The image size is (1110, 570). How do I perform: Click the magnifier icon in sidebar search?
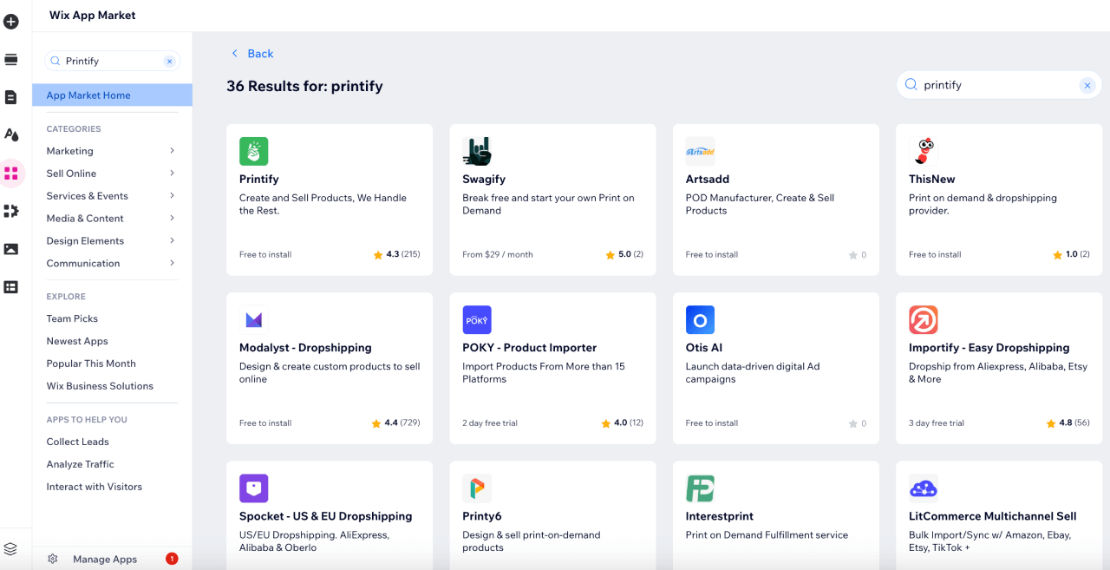pyautogui.click(x=55, y=61)
